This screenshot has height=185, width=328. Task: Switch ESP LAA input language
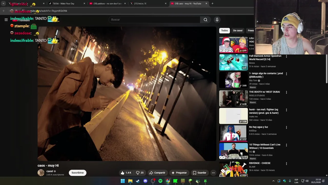tap(296, 181)
